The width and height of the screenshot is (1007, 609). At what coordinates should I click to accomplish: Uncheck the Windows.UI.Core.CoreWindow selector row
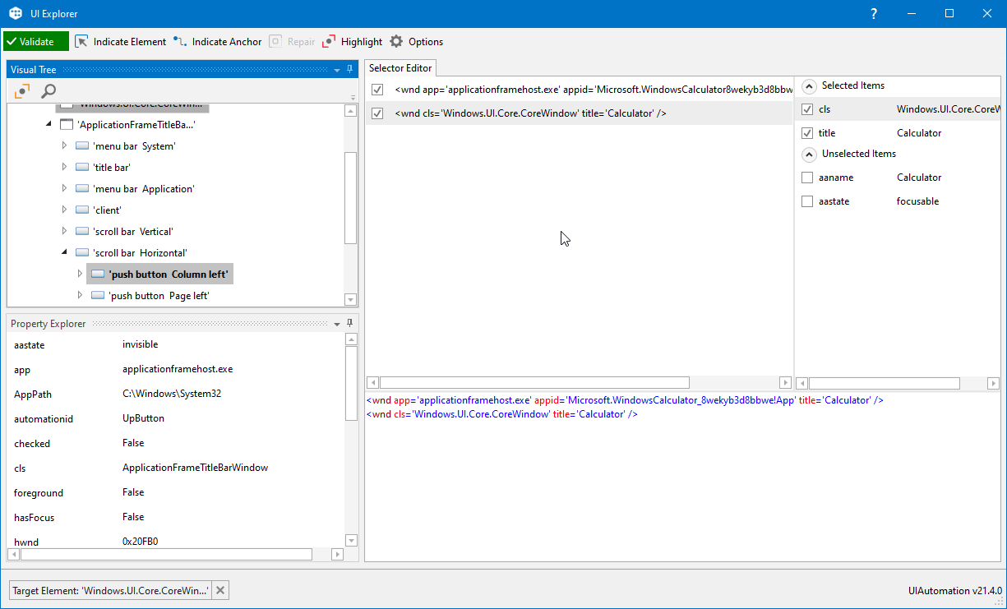click(377, 113)
